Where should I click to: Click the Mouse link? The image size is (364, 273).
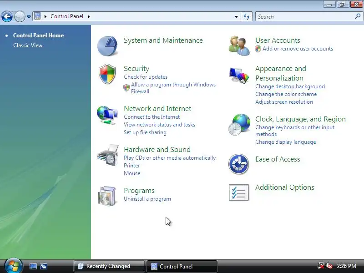pyautogui.click(x=132, y=173)
